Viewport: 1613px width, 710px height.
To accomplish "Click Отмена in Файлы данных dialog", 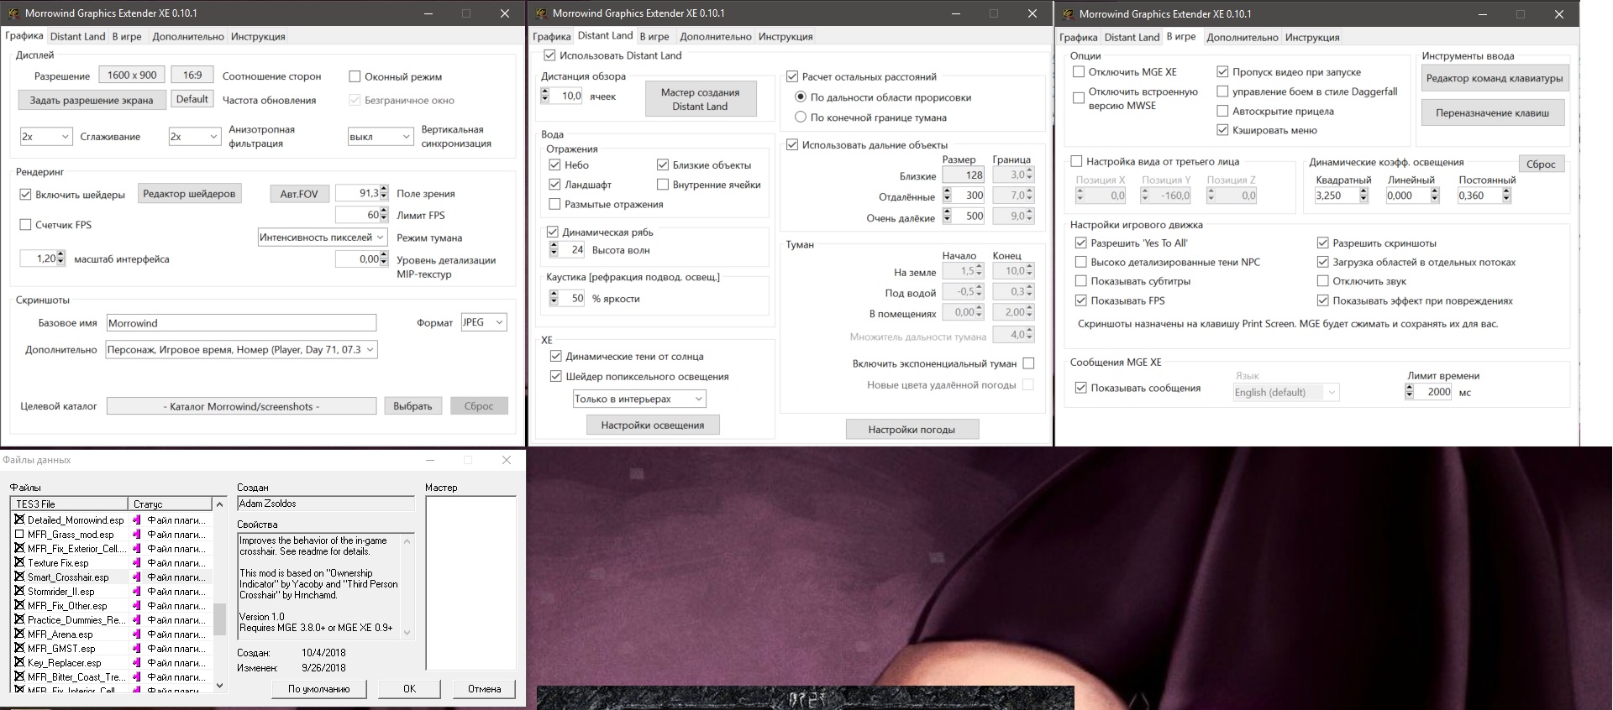I will 484,689.
